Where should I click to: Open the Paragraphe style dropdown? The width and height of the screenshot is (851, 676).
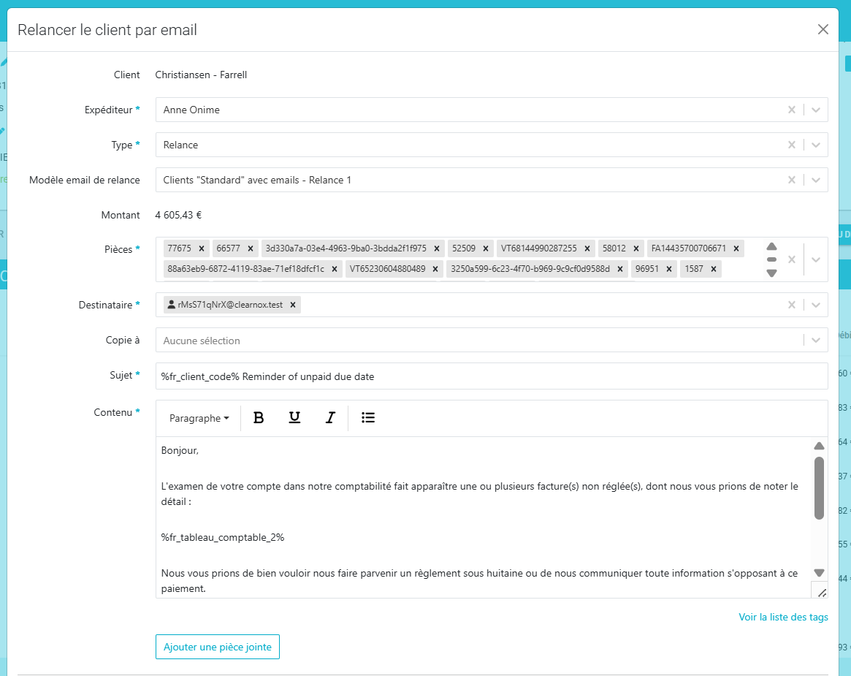point(199,418)
